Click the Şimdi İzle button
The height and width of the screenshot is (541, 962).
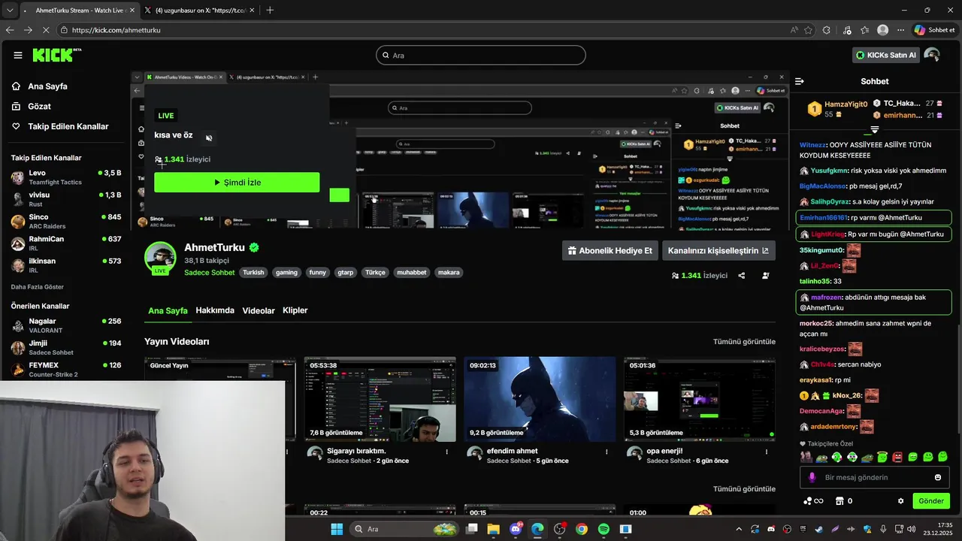[237, 183]
